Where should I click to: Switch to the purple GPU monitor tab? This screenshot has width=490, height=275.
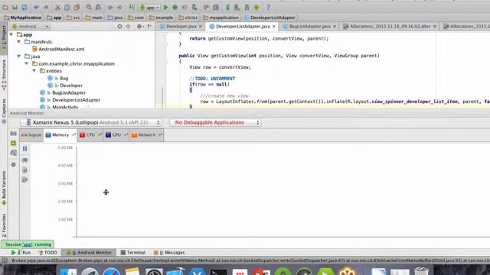pyautogui.click(x=116, y=135)
